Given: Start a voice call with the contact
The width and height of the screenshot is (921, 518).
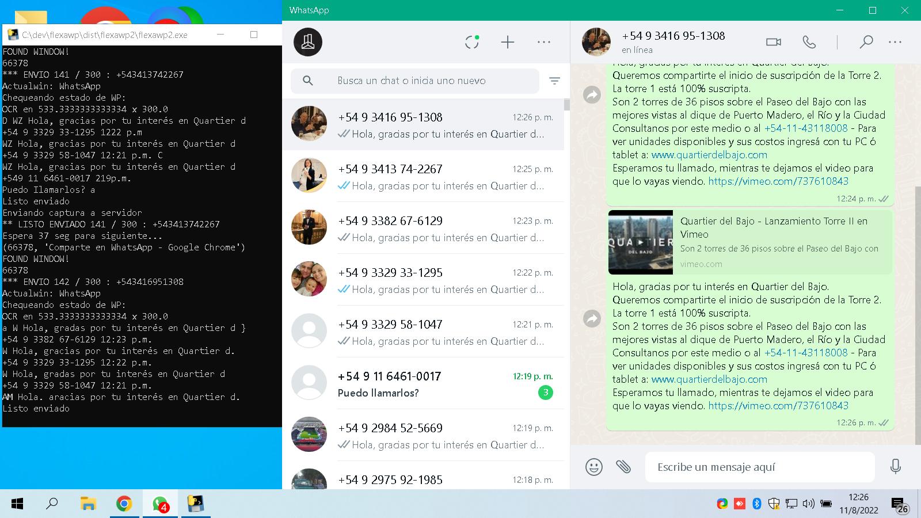Looking at the screenshot, I should click(x=809, y=42).
